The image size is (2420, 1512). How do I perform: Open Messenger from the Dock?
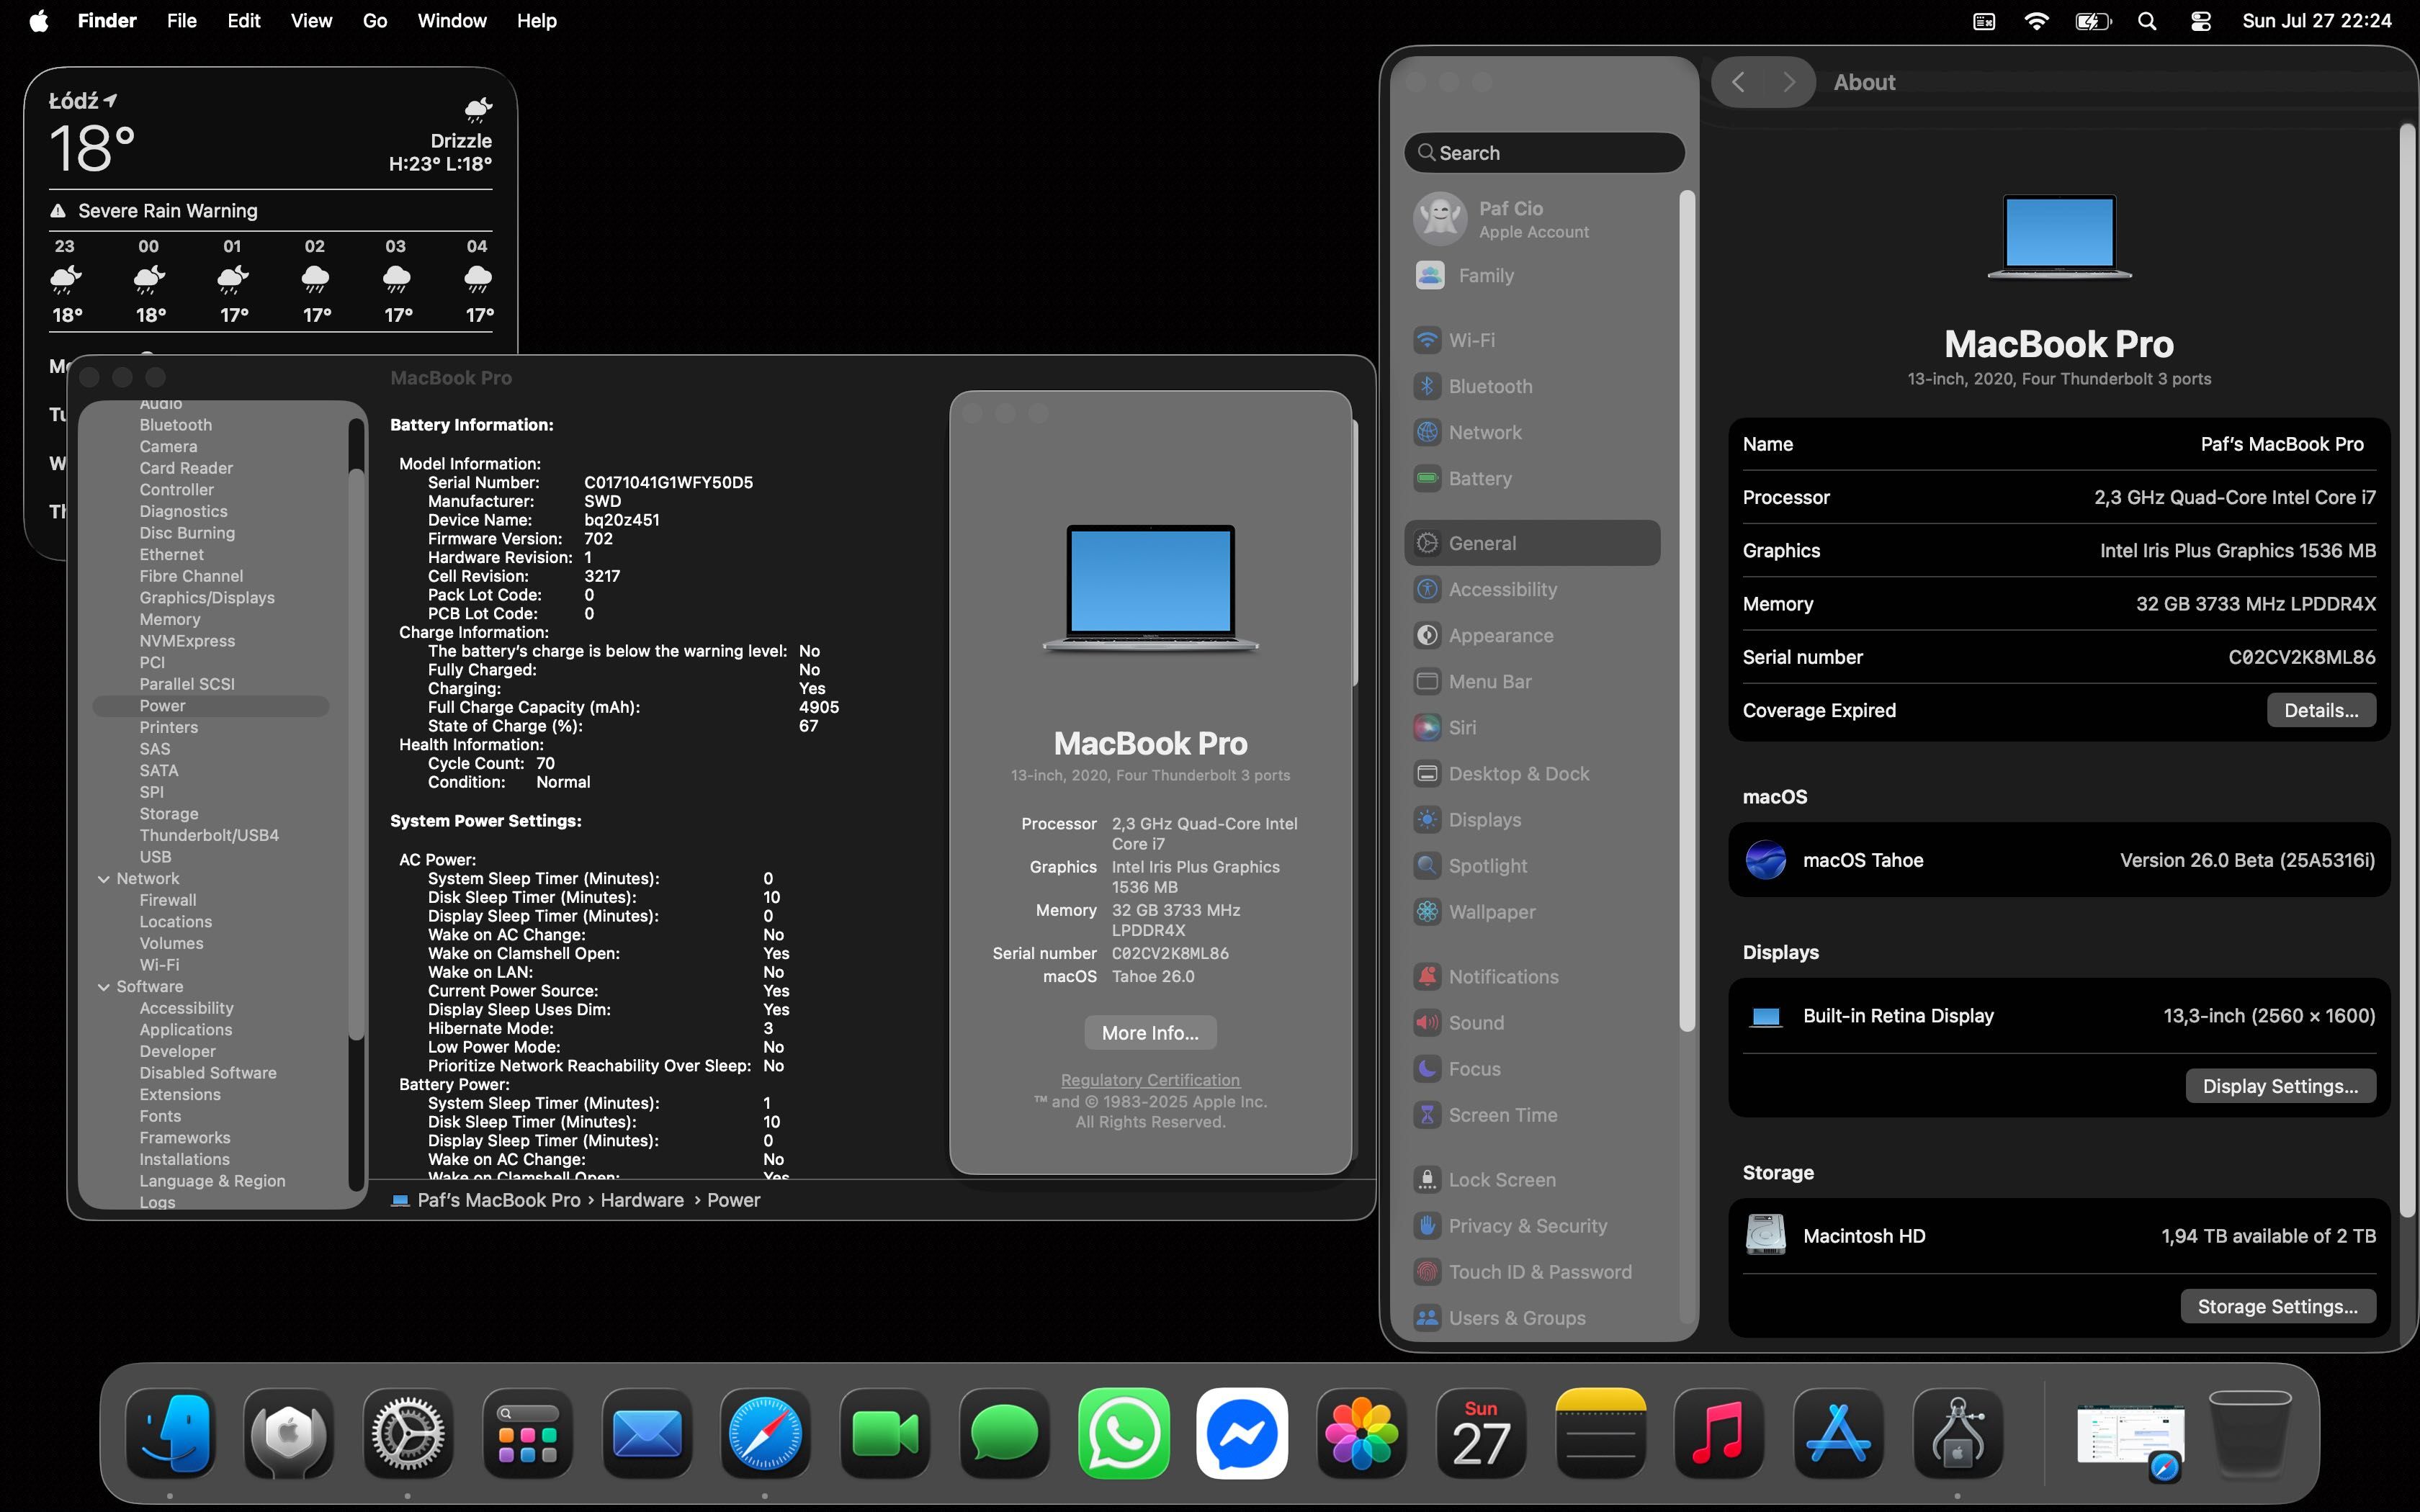(1242, 1433)
